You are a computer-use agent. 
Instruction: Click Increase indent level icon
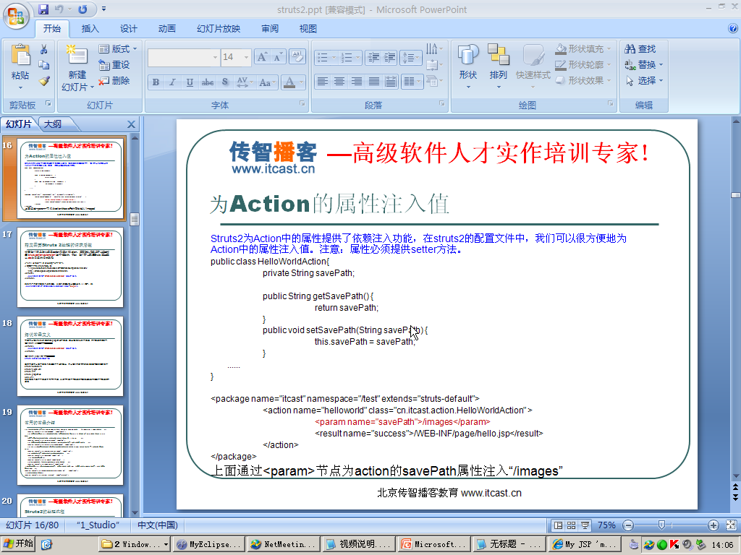tap(390, 58)
